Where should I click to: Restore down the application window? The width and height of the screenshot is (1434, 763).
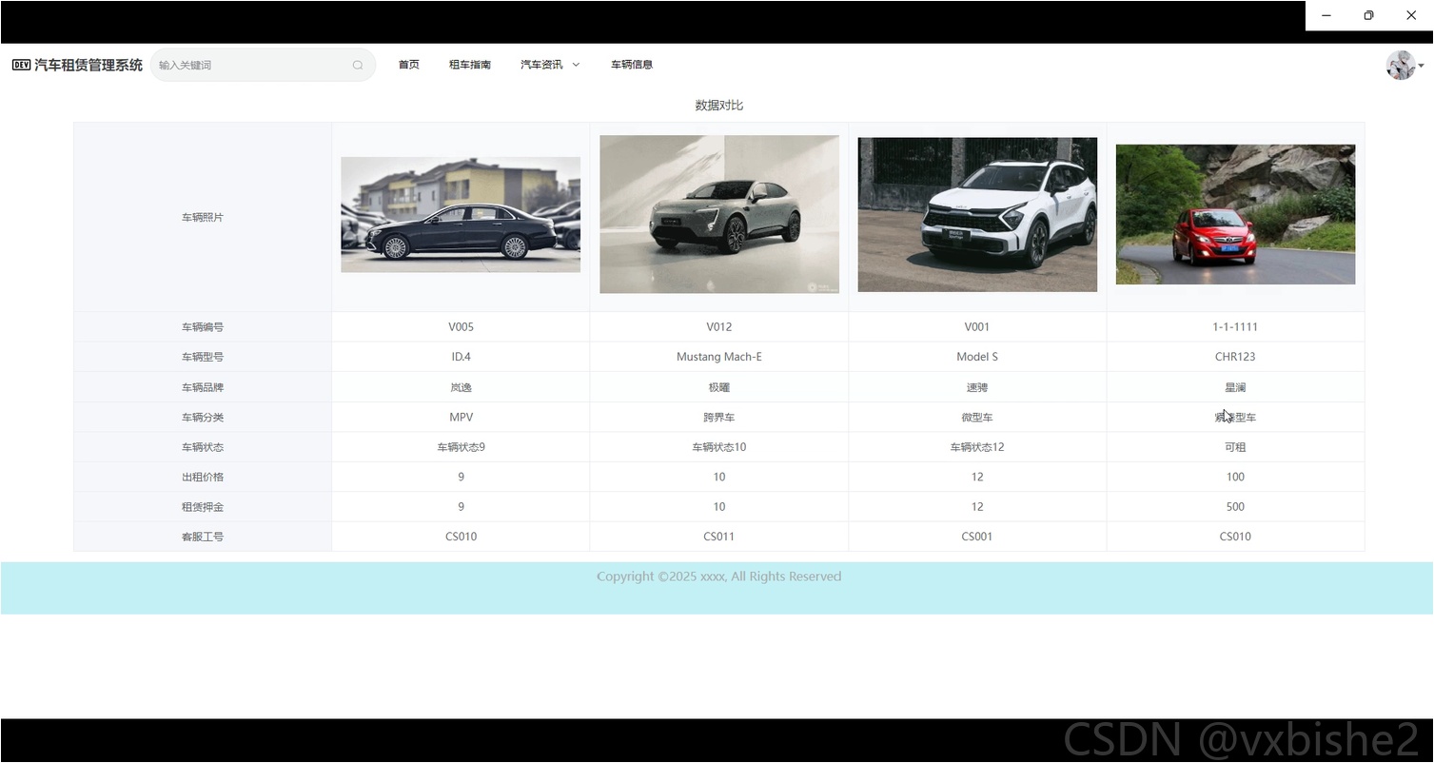1368,15
